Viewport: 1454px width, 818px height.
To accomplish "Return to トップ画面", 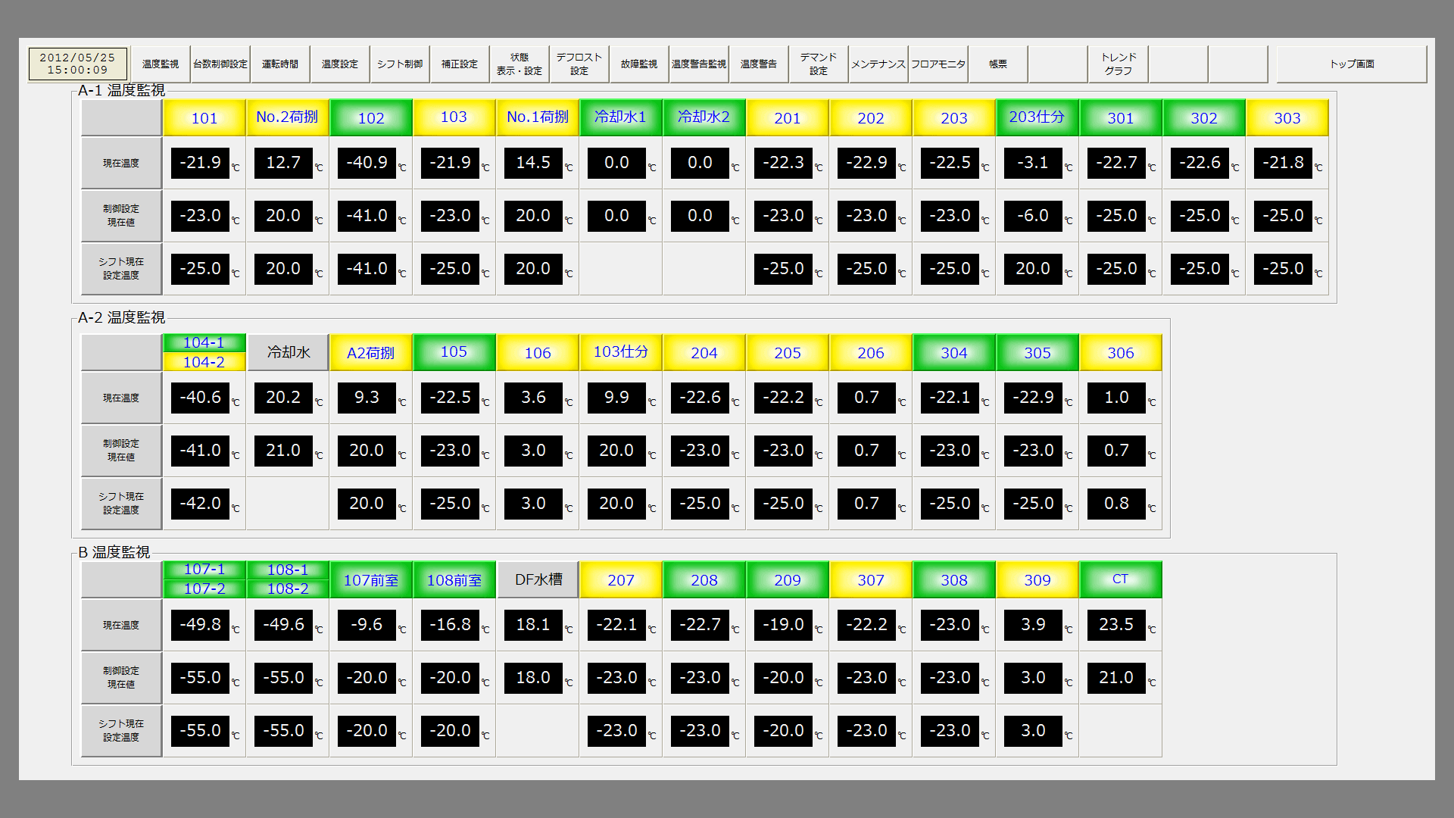I will (x=1352, y=64).
